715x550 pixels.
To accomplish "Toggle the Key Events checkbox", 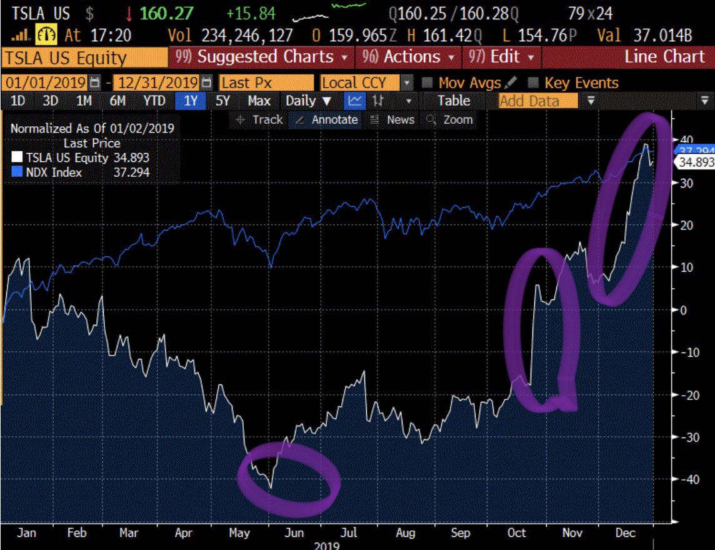I will click(532, 82).
